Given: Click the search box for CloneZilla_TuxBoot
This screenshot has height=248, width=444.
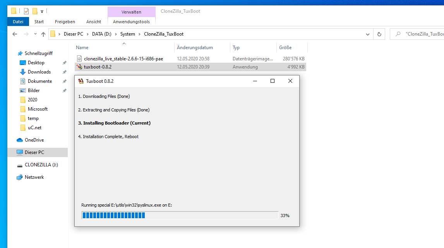Looking at the screenshot, I should coord(417,34).
